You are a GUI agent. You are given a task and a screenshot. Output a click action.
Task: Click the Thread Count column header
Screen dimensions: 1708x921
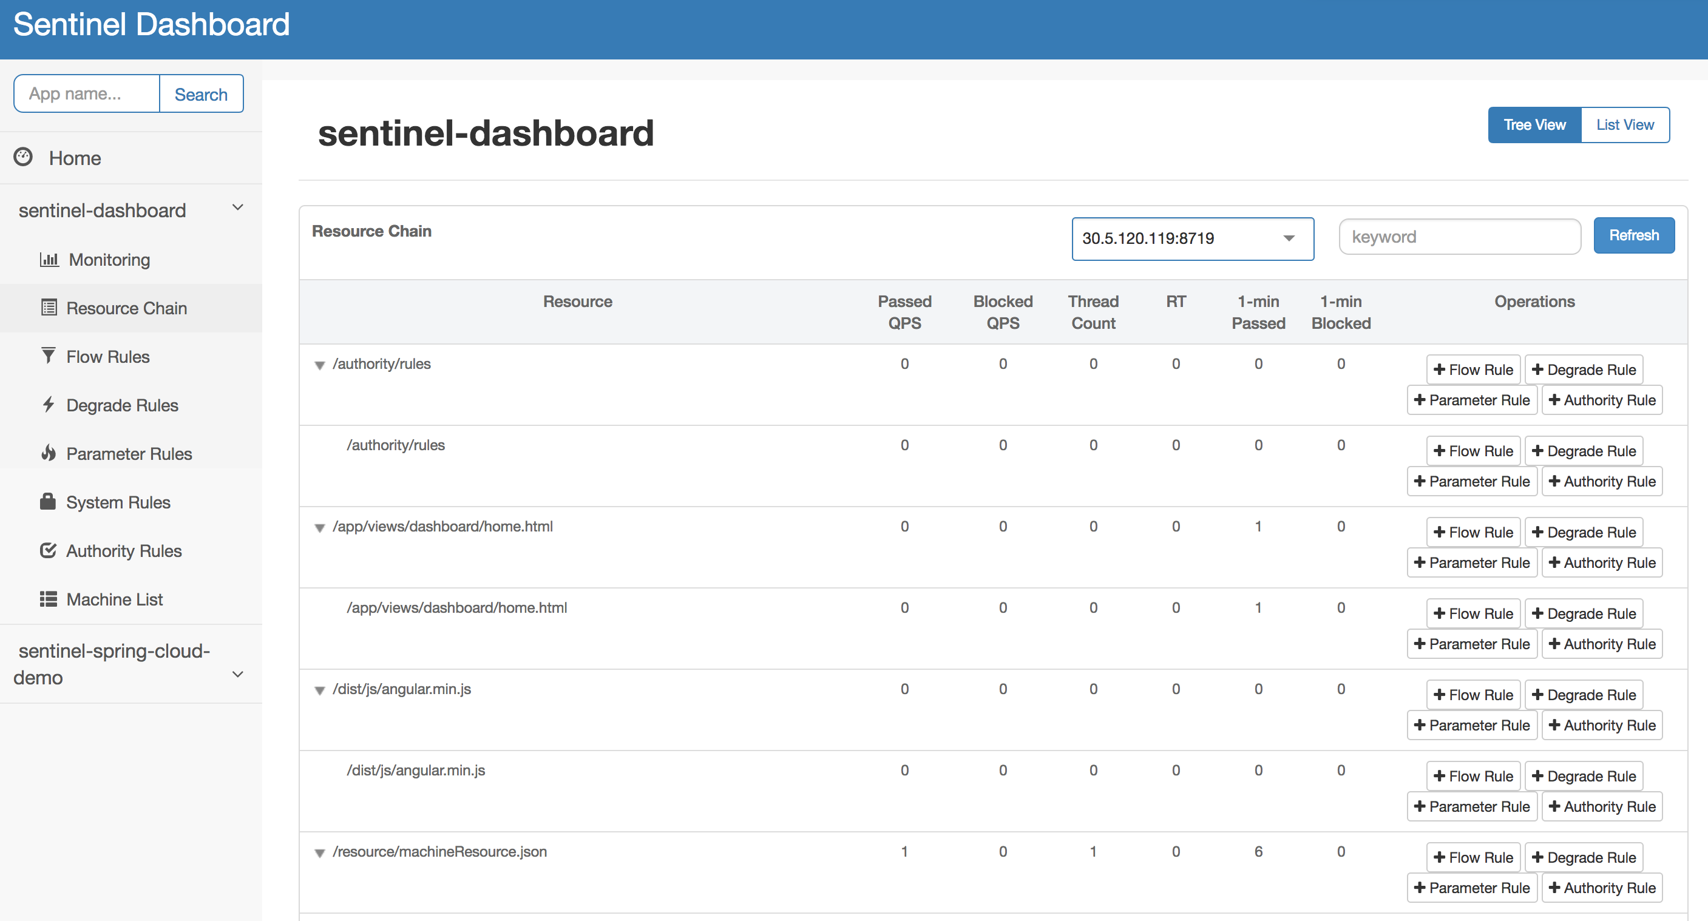pyautogui.click(x=1093, y=312)
